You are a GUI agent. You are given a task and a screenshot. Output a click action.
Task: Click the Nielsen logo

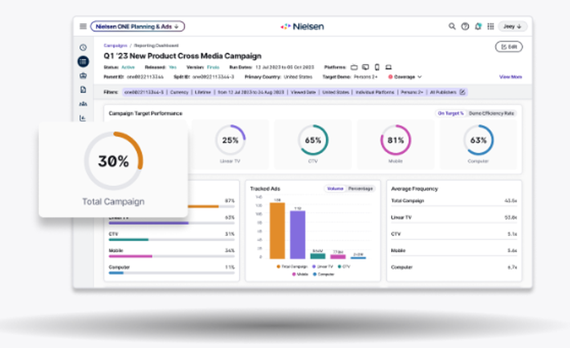302,26
